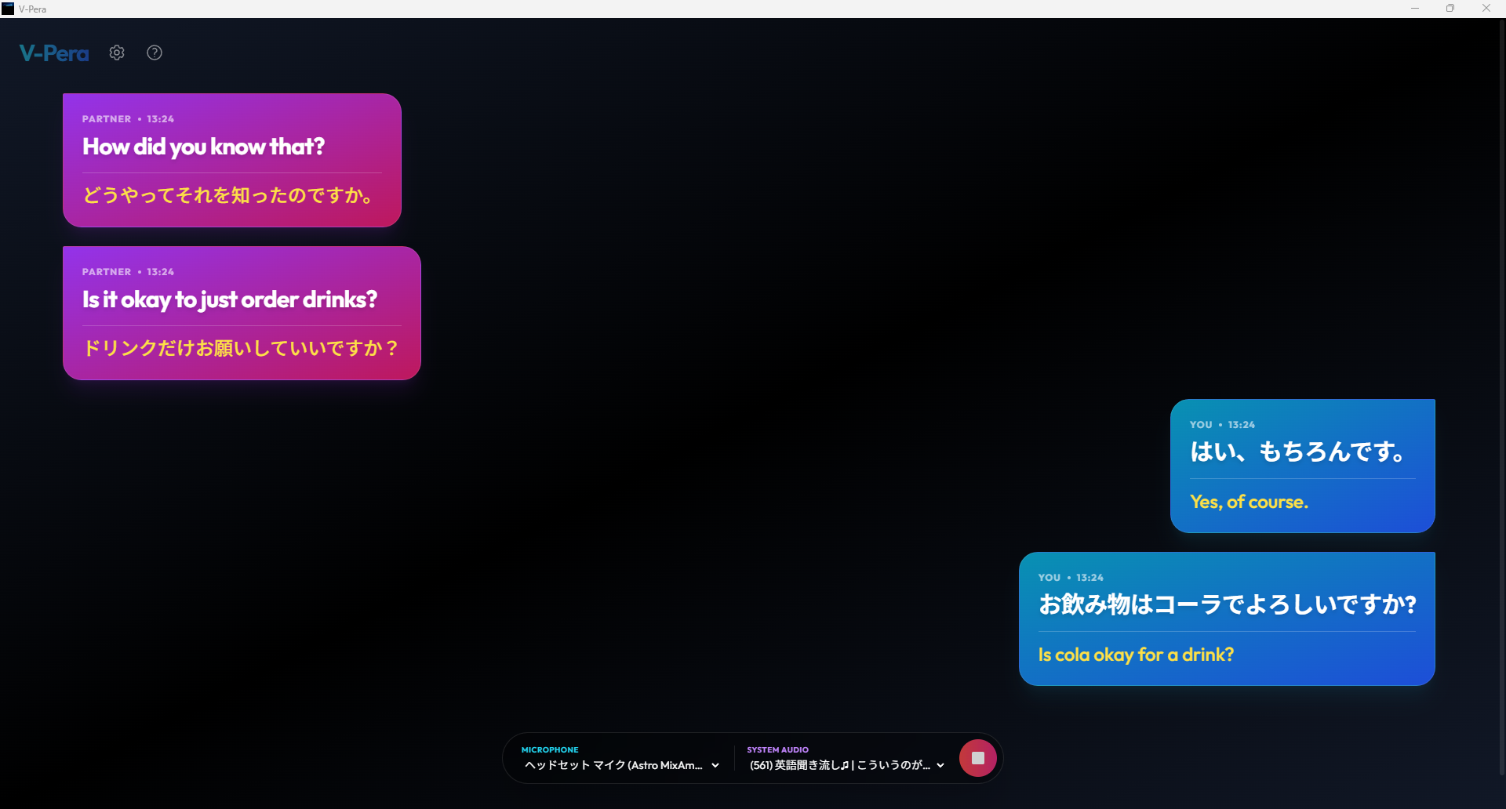The image size is (1506, 809).
Task: Click the V-Pera logo
Action: [54, 53]
